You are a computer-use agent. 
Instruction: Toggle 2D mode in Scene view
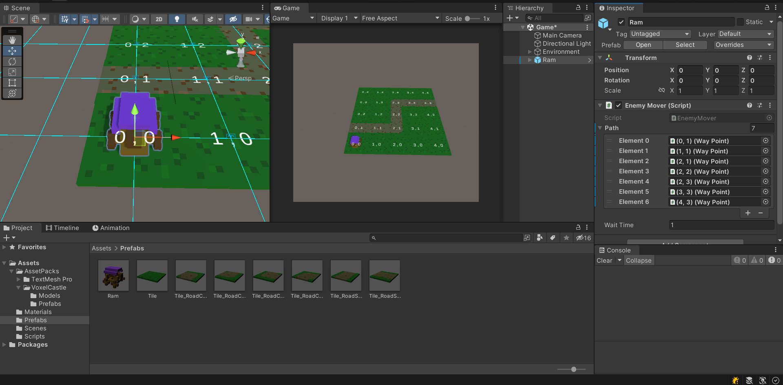tap(159, 19)
